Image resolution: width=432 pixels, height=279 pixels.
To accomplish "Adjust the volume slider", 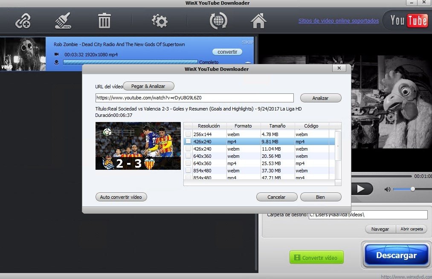I will [x=412, y=189].
